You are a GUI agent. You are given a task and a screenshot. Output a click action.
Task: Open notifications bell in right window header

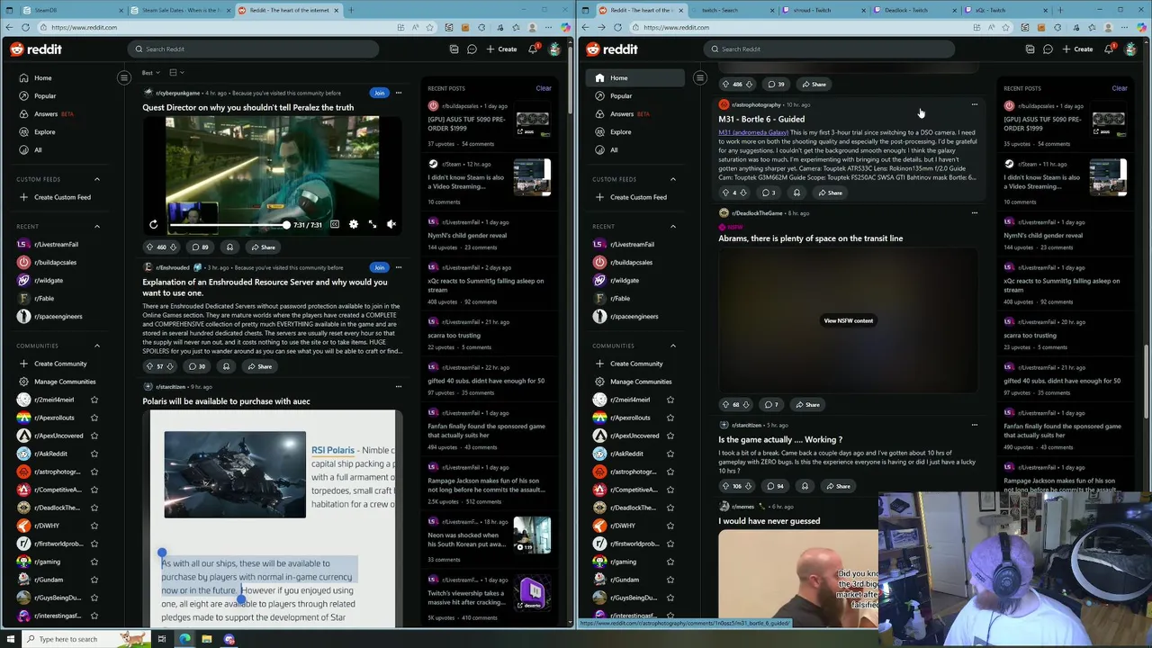click(x=1109, y=49)
